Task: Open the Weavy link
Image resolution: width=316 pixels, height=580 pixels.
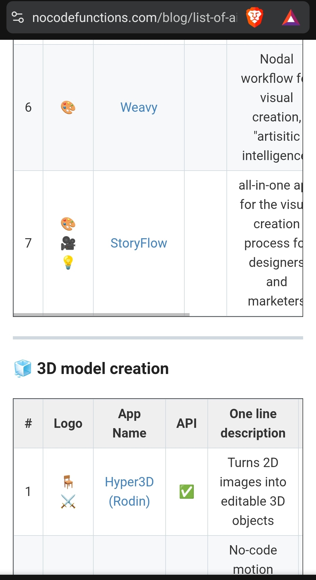Action: pyautogui.click(x=139, y=107)
